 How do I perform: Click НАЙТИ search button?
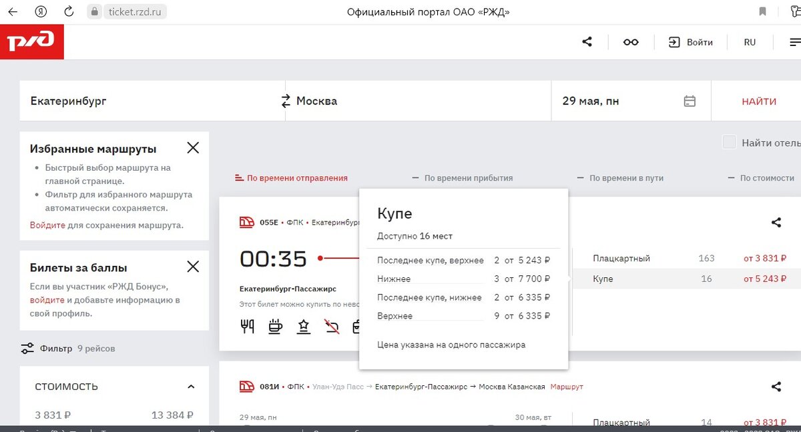(x=759, y=101)
